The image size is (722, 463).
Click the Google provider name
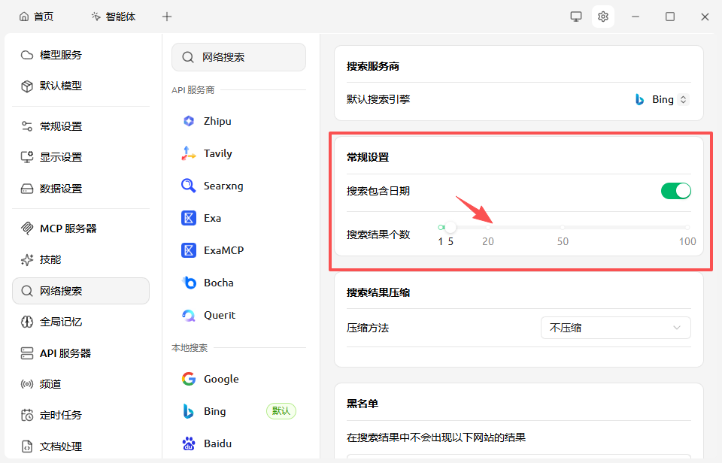[221, 380]
